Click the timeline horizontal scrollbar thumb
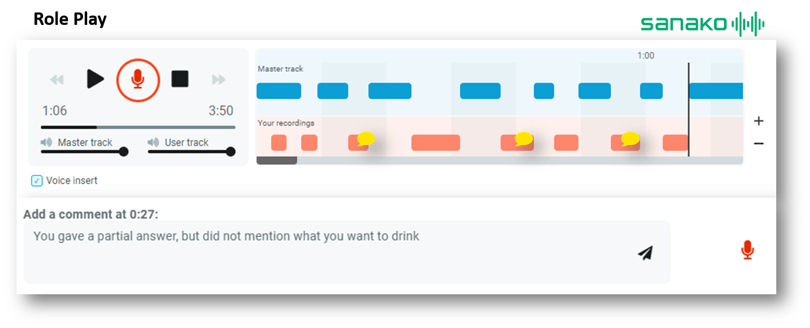This screenshot has width=810, height=328. point(277,161)
